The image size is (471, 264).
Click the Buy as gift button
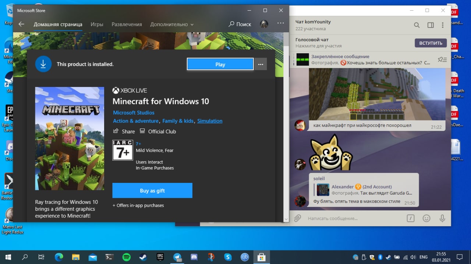pos(152,191)
